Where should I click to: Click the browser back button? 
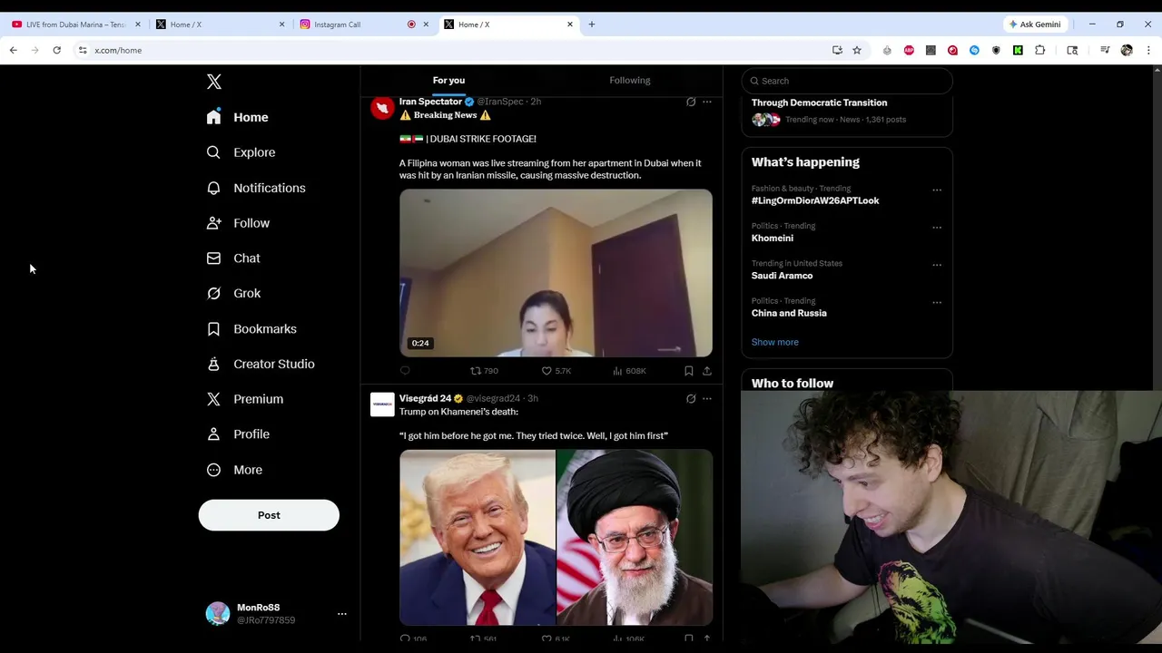point(13,50)
